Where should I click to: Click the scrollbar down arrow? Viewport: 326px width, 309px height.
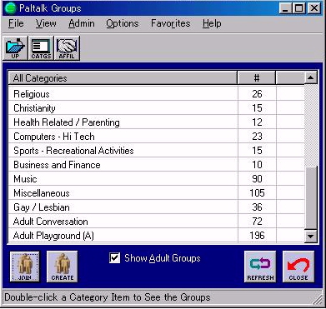311,237
